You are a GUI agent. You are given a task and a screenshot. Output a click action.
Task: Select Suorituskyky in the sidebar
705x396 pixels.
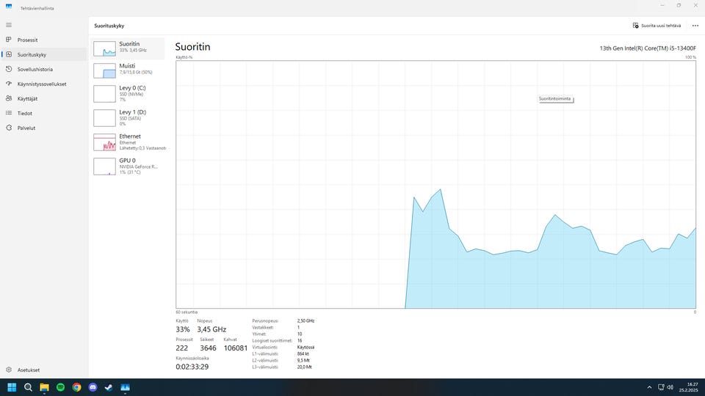click(x=43, y=55)
